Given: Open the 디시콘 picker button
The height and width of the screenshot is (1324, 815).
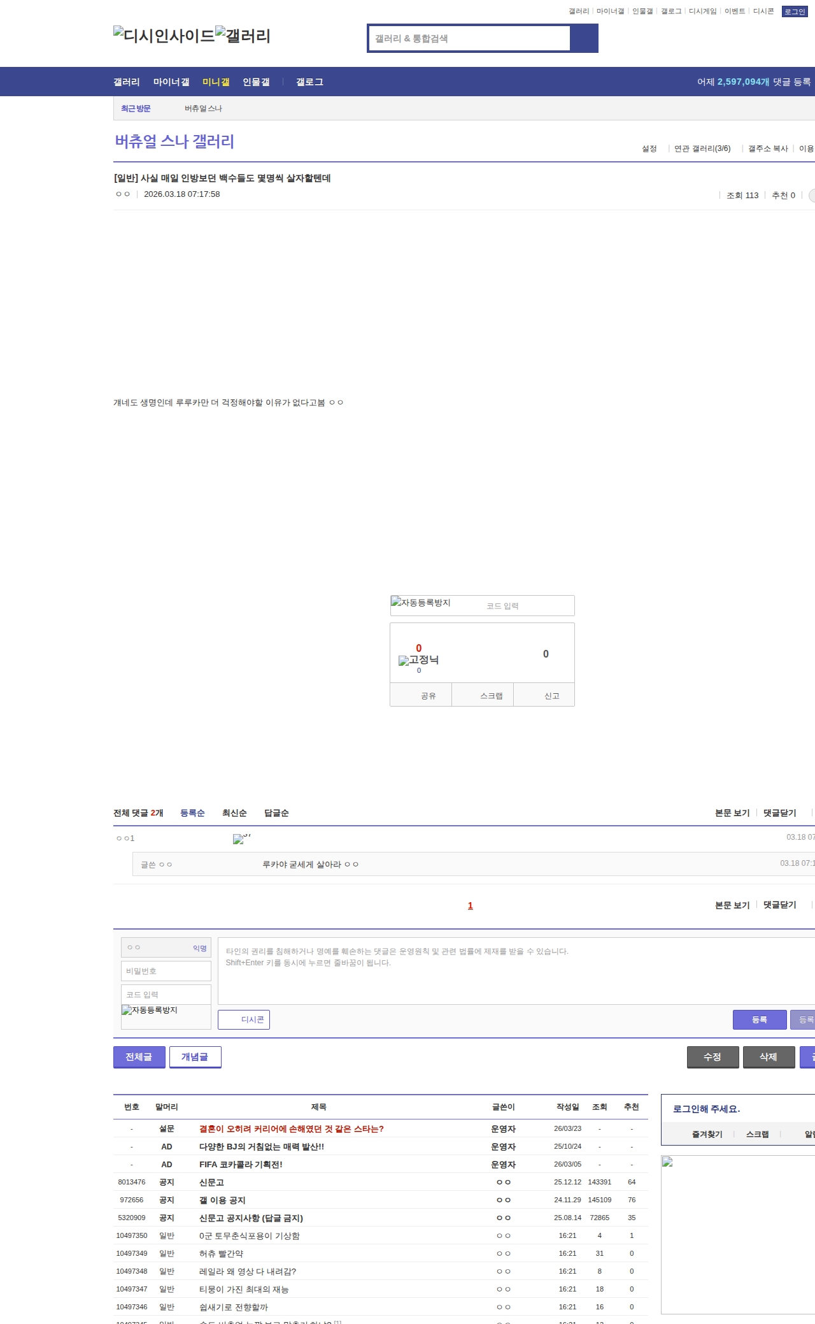Looking at the screenshot, I should click(244, 1019).
